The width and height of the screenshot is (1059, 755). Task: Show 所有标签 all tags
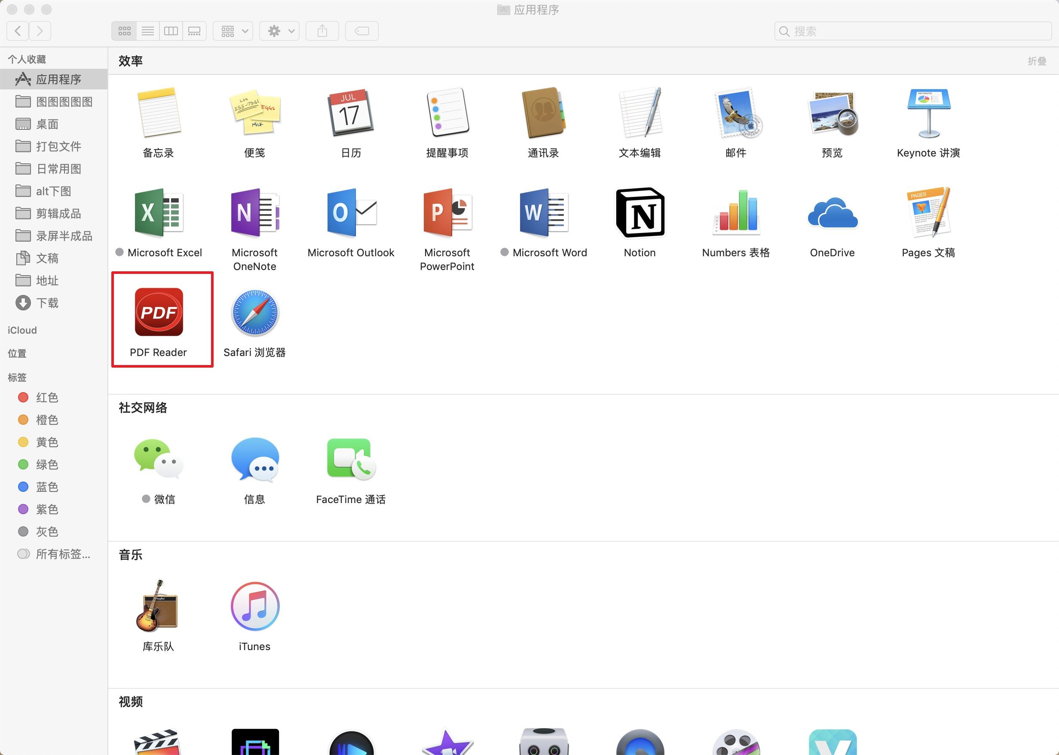point(54,554)
